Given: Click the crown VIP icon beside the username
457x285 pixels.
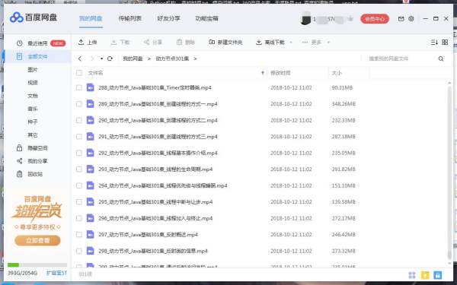Looking at the screenshot, I should pyautogui.click(x=350, y=19).
